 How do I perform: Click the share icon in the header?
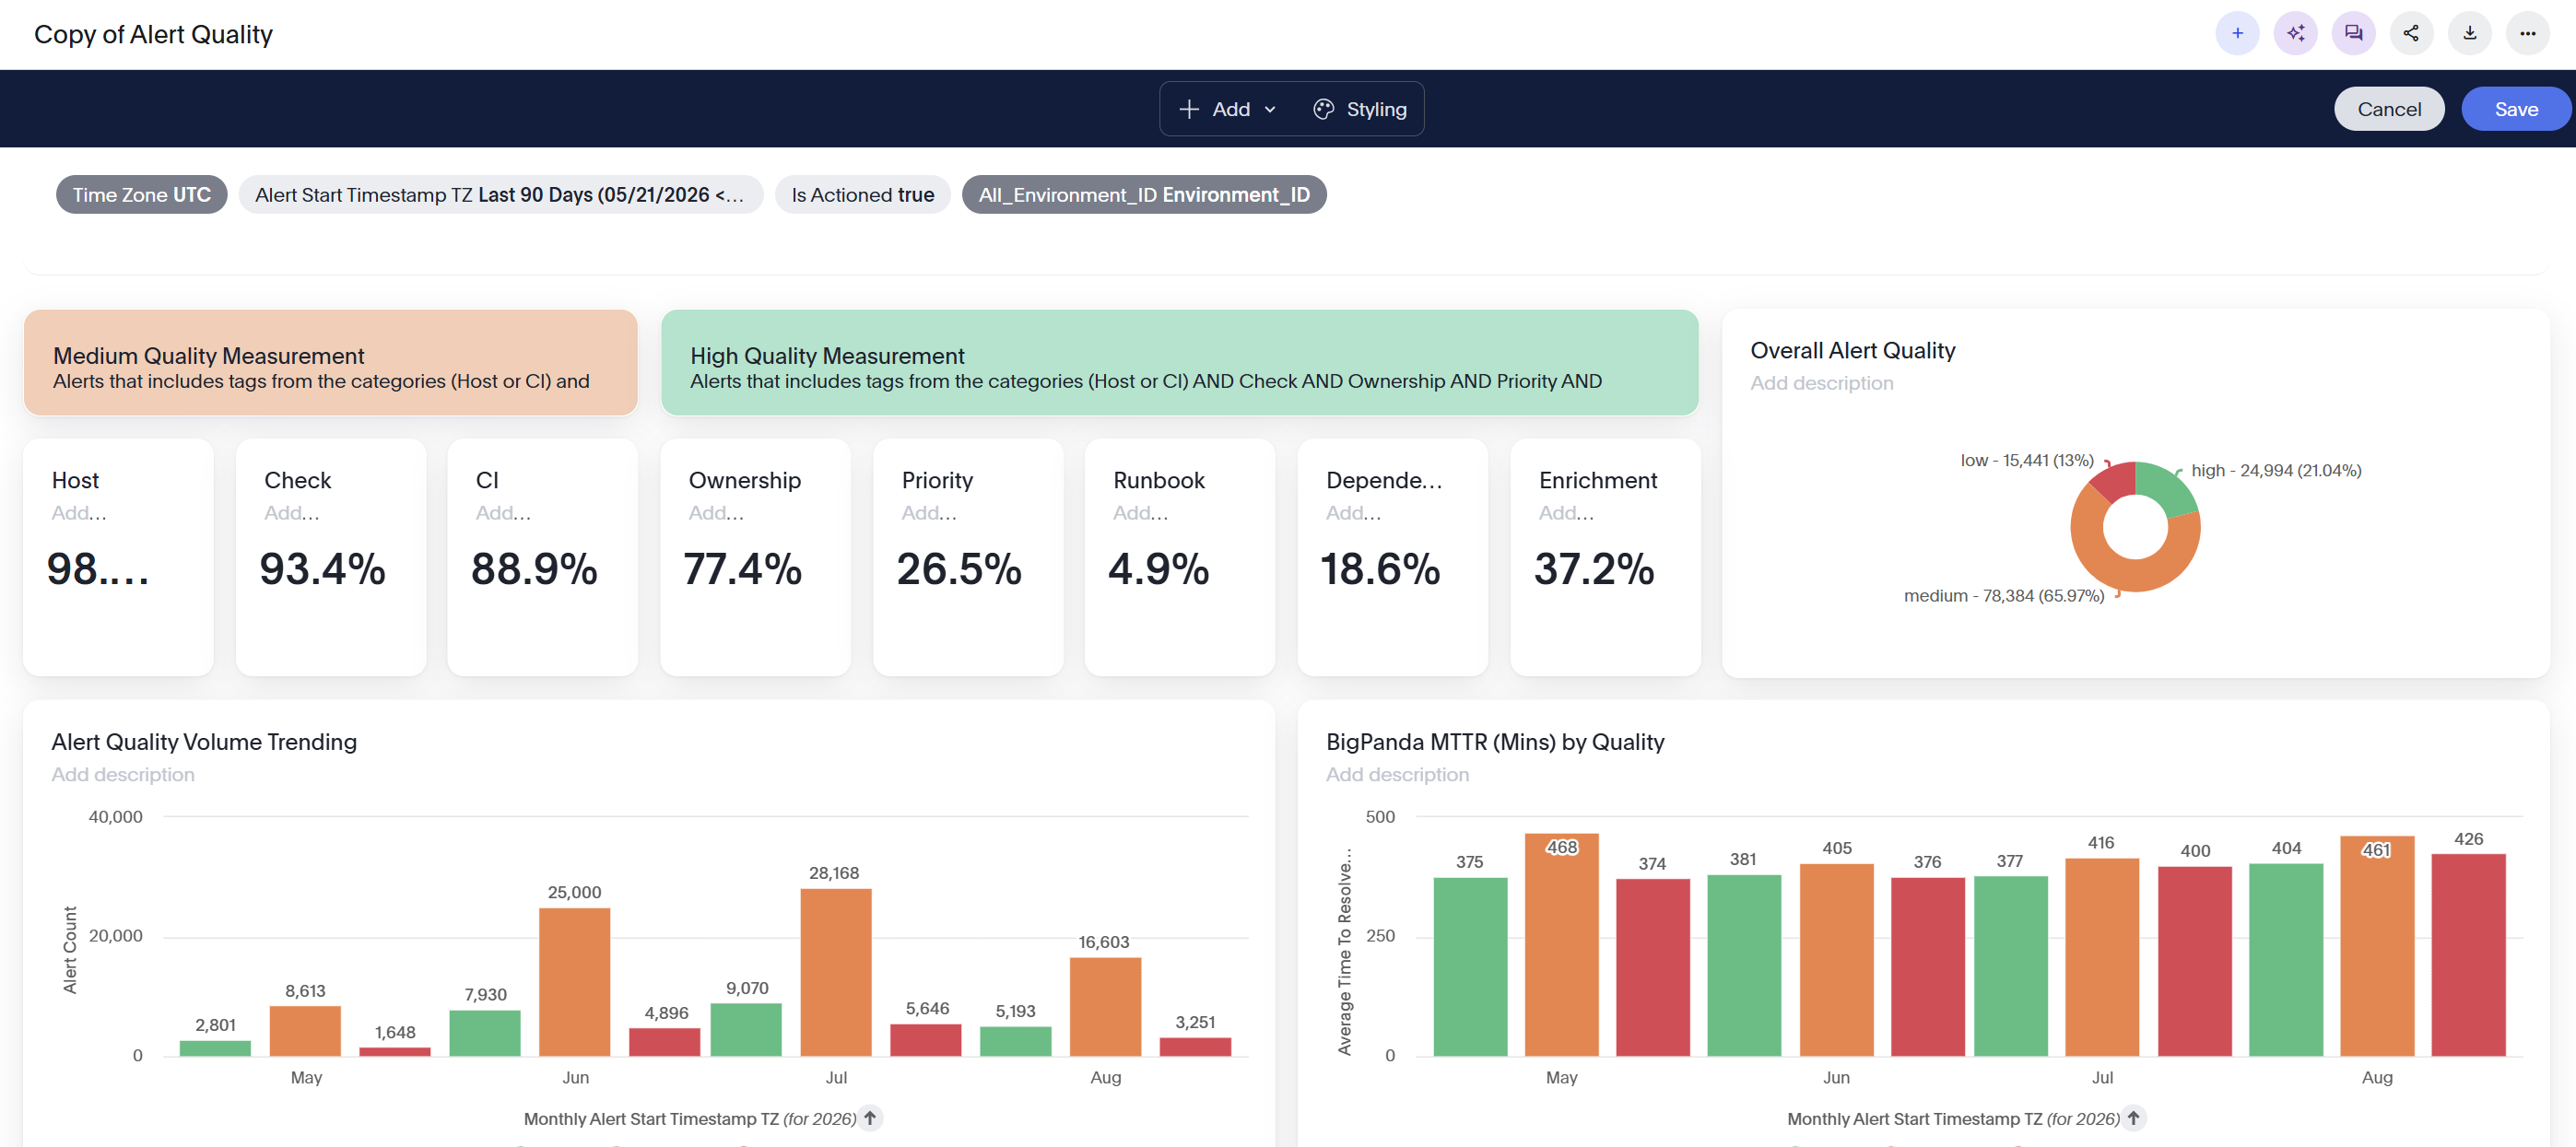pyautogui.click(x=2411, y=33)
